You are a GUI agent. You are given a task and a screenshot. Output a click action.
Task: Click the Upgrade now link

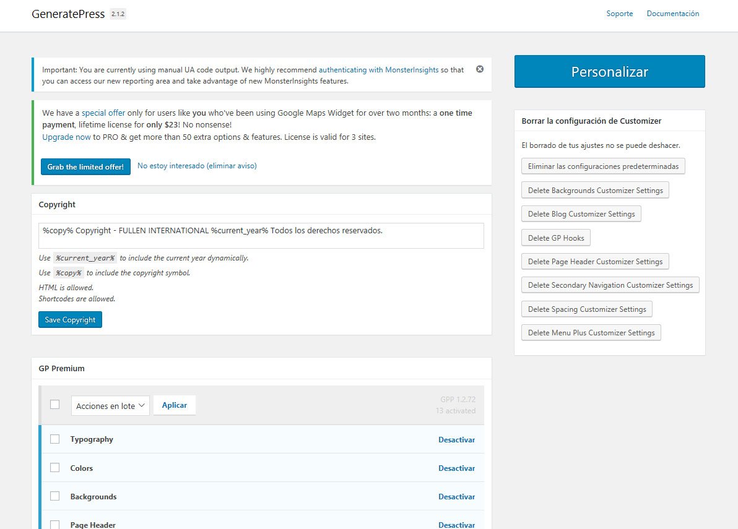click(x=66, y=137)
